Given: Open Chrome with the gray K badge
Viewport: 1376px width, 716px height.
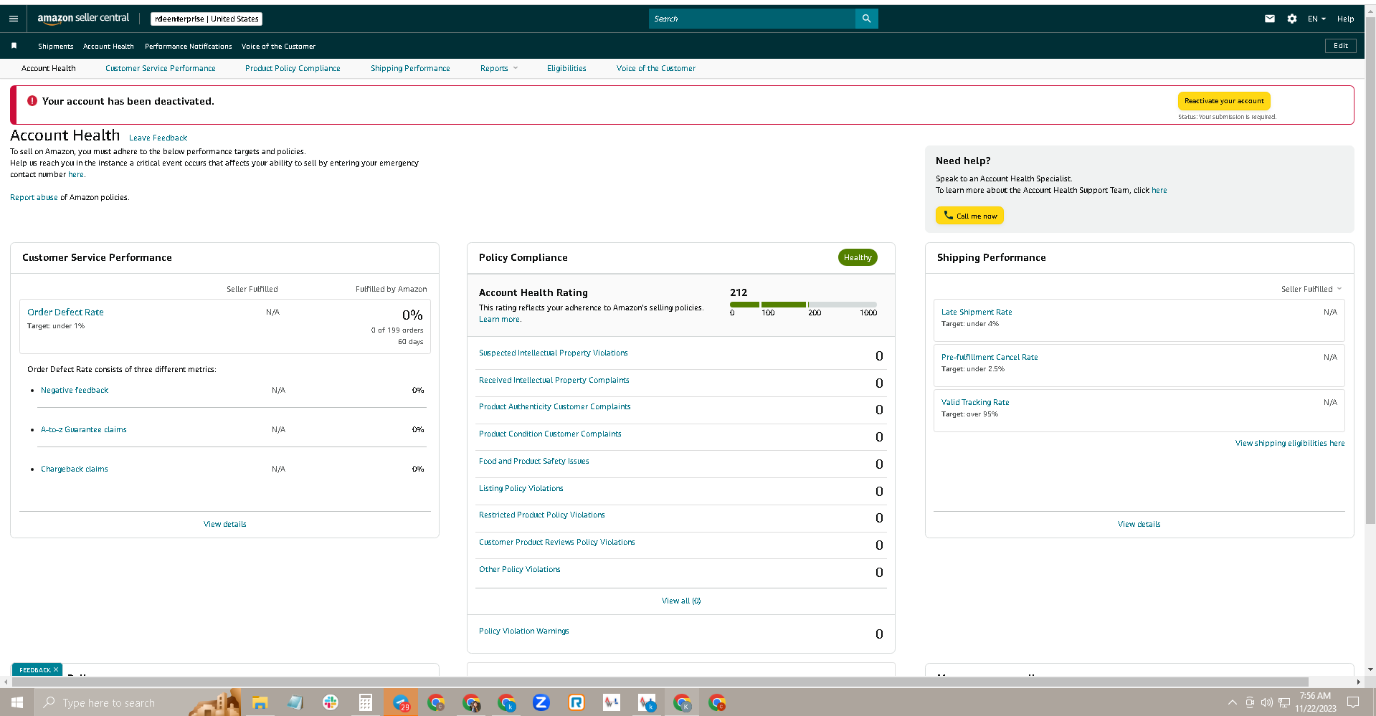Looking at the screenshot, I should (x=682, y=702).
